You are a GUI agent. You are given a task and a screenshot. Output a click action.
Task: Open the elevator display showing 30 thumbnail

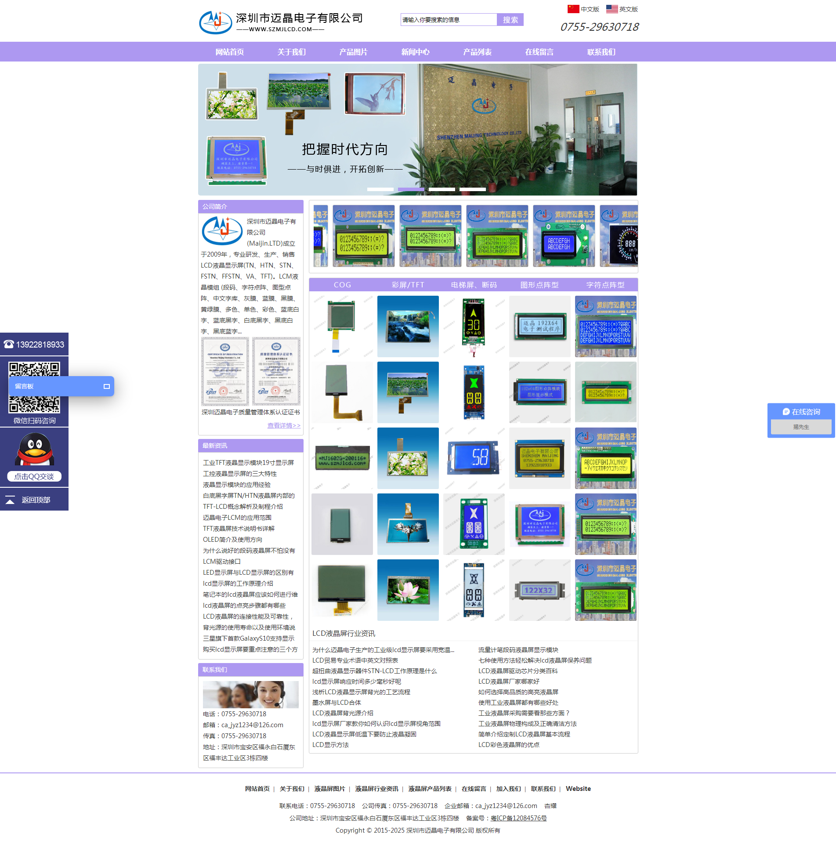tap(474, 326)
